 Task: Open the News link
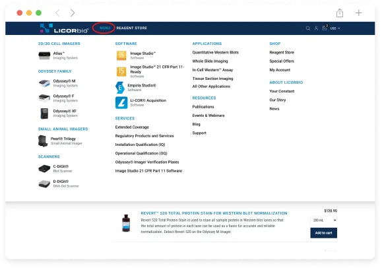[274, 109]
